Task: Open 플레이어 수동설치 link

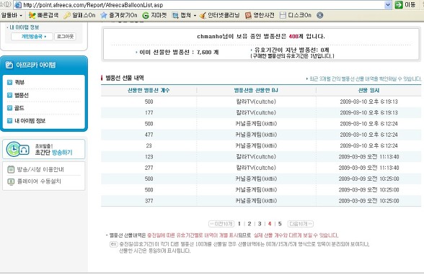Action: (39, 181)
